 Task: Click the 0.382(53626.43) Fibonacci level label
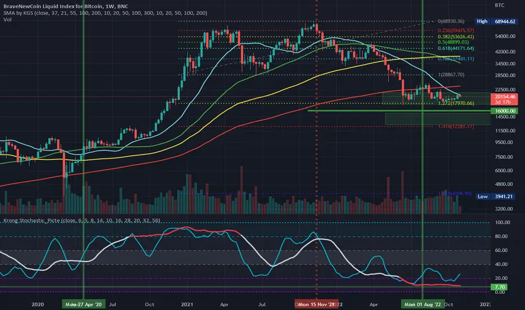[x=456, y=37]
